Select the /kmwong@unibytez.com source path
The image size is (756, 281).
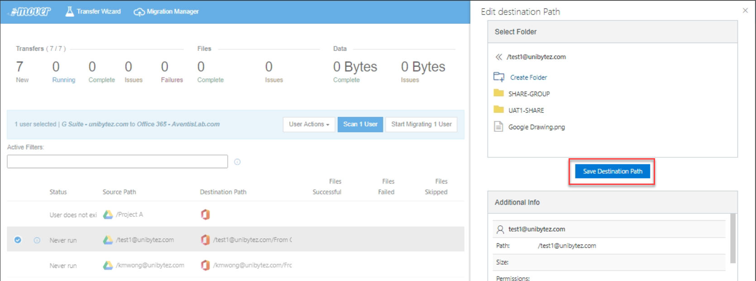pos(150,265)
